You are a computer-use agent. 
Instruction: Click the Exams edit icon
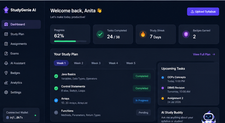(x=6, y=53)
